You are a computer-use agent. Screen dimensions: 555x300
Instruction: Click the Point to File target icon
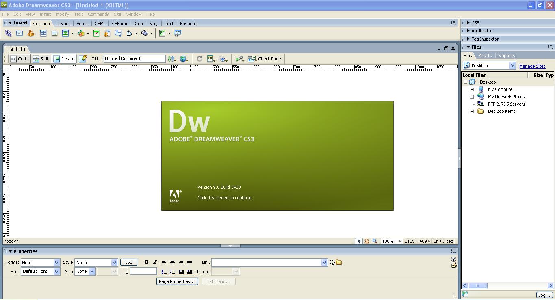[332, 262]
